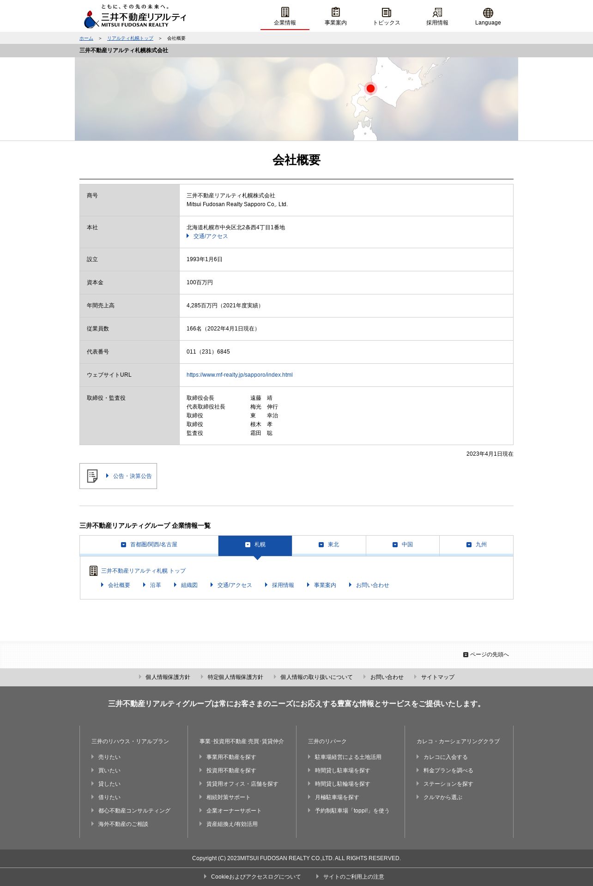Open 資産組換え/有効活用 link
This screenshot has width=593, height=886.
[232, 824]
